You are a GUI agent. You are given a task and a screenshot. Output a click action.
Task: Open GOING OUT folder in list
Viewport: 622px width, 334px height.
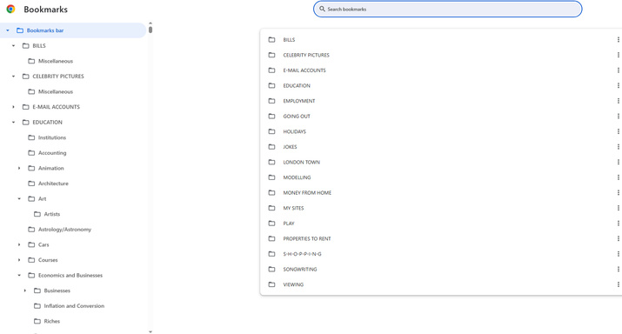(x=297, y=117)
